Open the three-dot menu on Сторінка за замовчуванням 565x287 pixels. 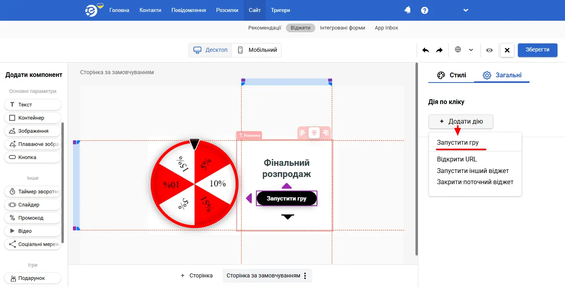[x=305, y=275]
